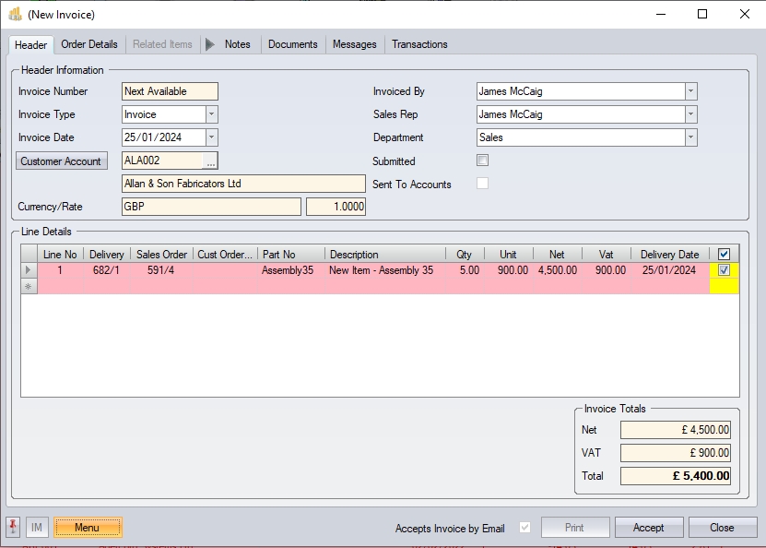Click the play arrow beside Notes tab
The width and height of the screenshot is (766, 548).
209,44
